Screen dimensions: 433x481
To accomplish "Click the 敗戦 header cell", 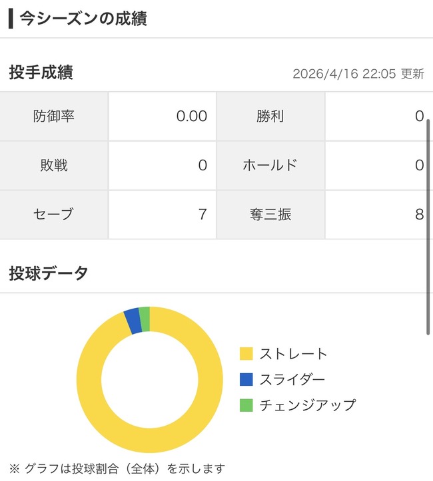I will coord(54,165).
